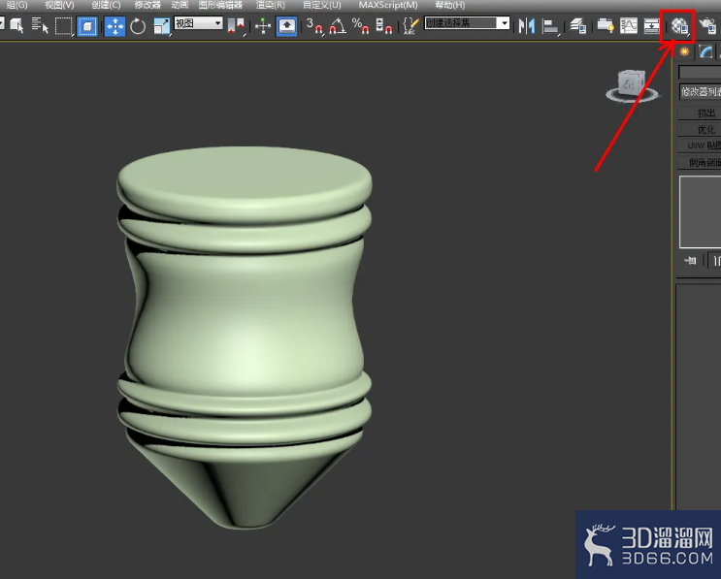Toggle Spinner Snap

(383, 26)
